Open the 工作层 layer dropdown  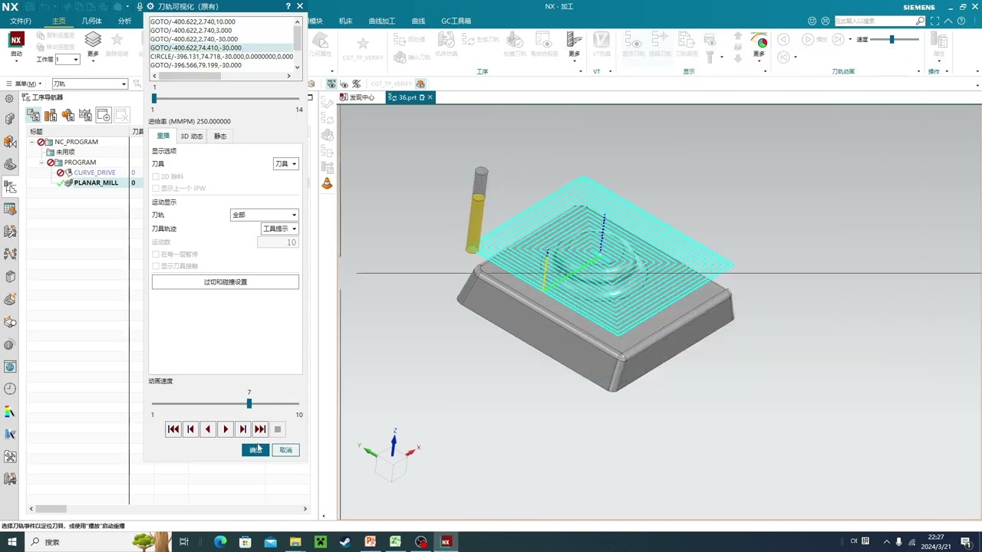(68, 59)
